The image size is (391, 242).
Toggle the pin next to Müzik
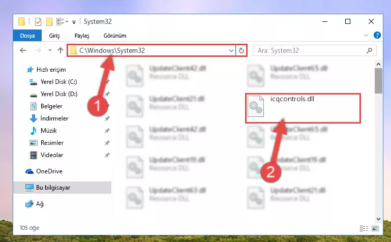(107, 131)
